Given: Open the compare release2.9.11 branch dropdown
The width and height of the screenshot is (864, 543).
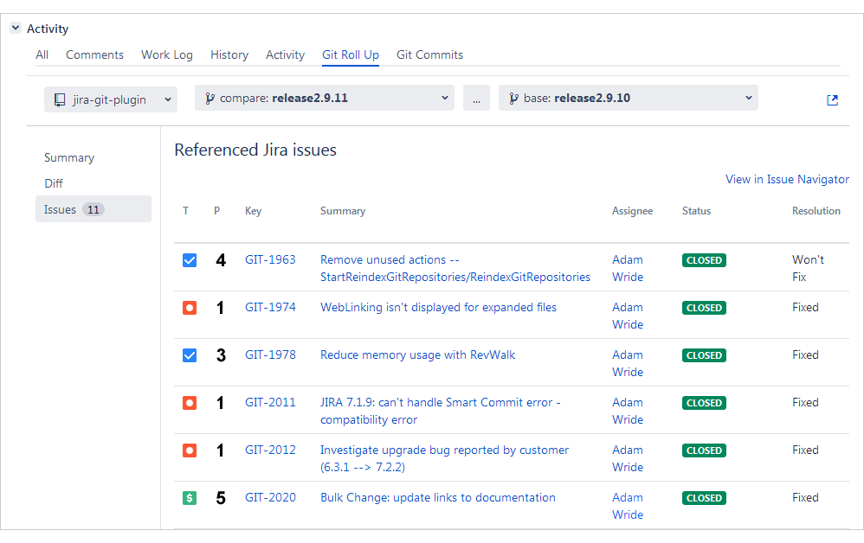Looking at the screenshot, I should pyautogui.click(x=325, y=98).
